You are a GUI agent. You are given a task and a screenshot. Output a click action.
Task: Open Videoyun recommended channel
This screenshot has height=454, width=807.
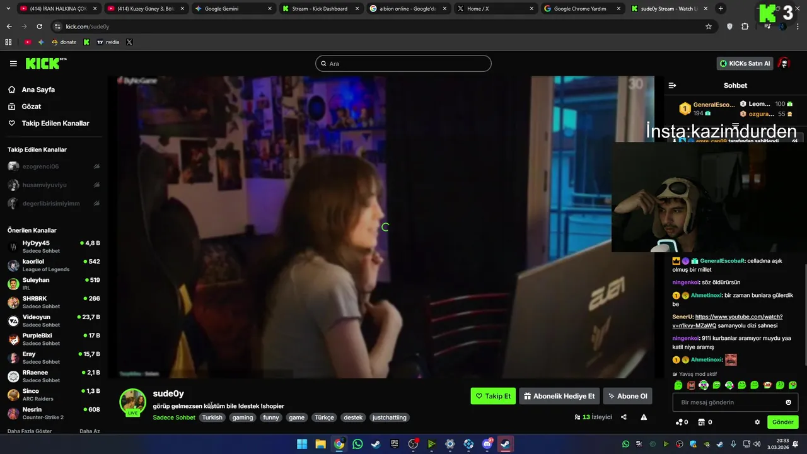click(x=54, y=320)
